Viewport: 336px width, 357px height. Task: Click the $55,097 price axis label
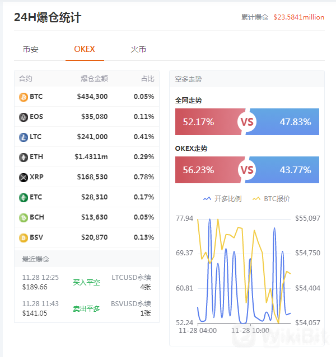pyautogui.click(x=307, y=218)
